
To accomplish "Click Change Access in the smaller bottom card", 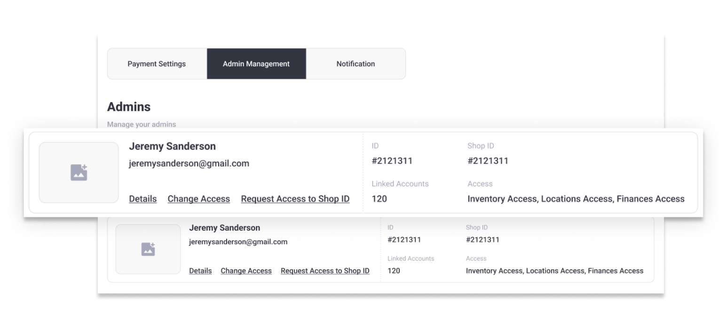I will point(246,271).
